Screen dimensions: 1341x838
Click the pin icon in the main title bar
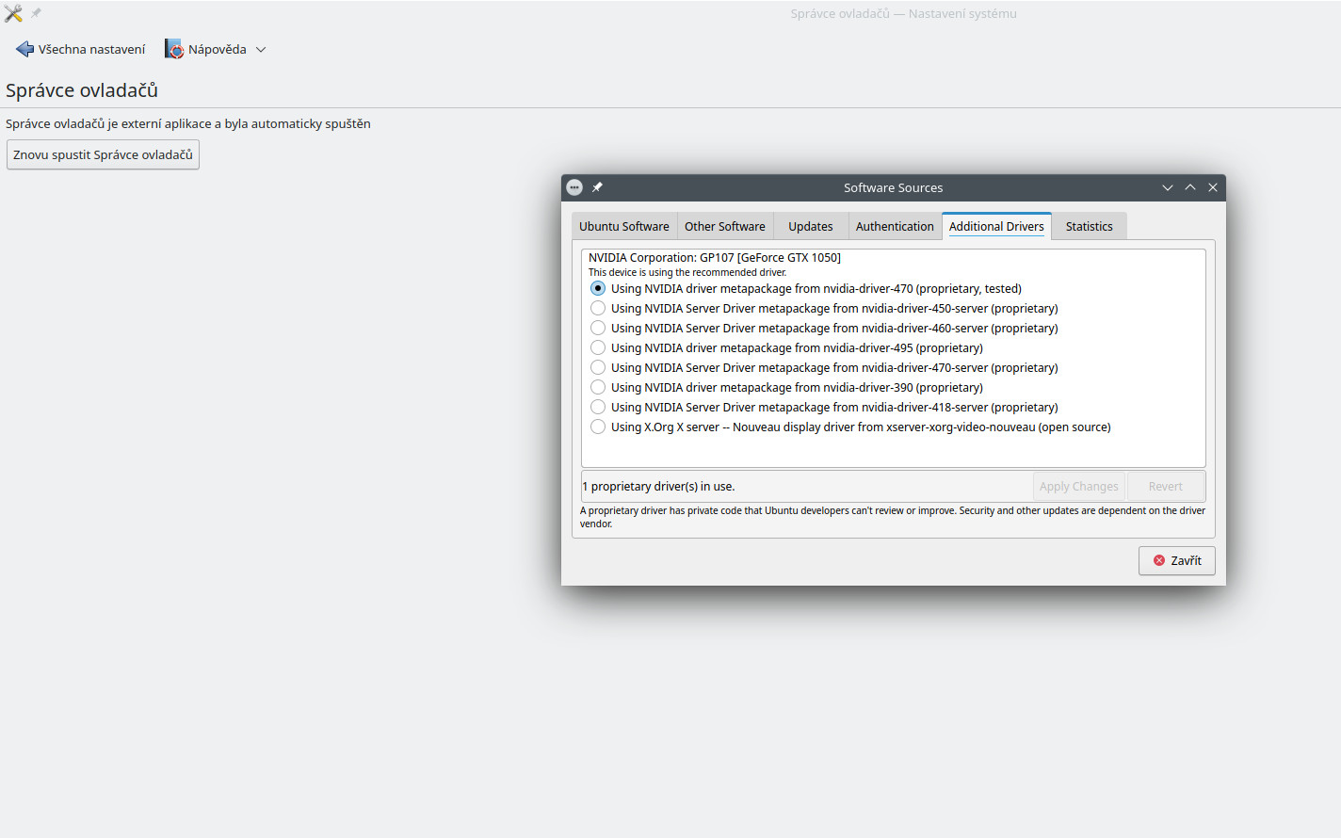click(36, 13)
